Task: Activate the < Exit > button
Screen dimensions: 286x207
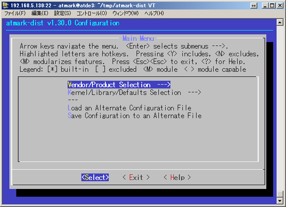Action: coord(136,177)
